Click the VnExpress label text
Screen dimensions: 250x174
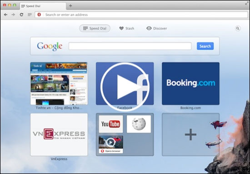coord(59,159)
